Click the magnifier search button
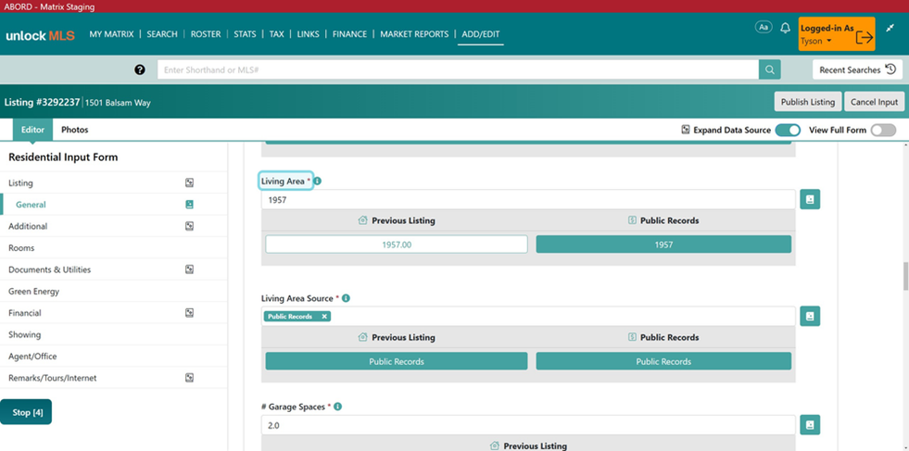 tap(770, 69)
